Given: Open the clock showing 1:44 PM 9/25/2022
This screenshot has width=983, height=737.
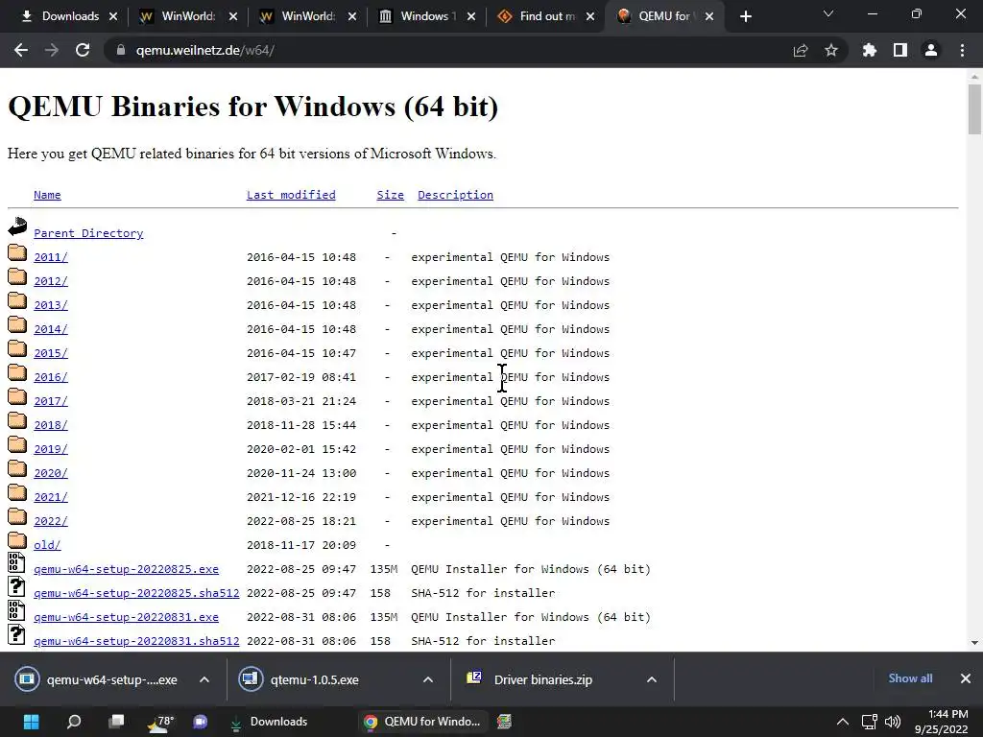Looking at the screenshot, I should (x=941, y=722).
